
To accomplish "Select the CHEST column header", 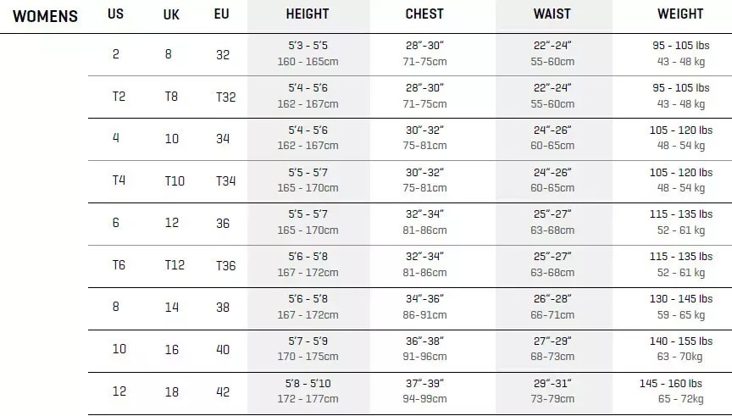I will [424, 14].
